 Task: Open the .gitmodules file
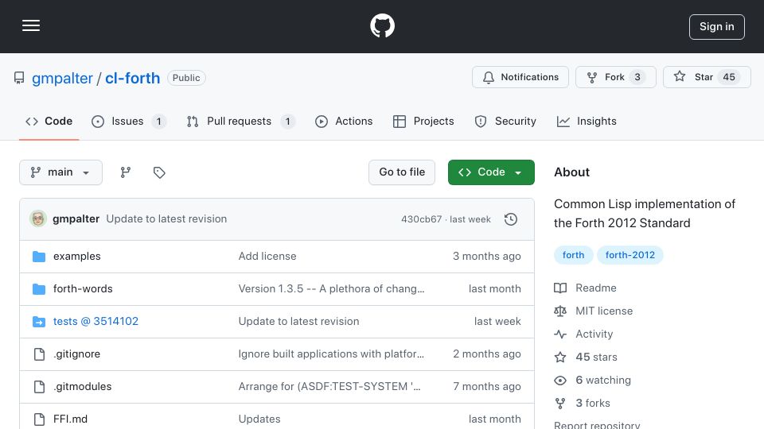tap(82, 387)
